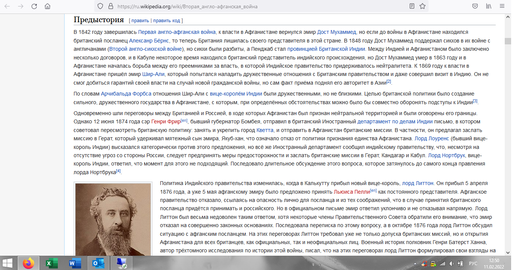Screen dimensions: 513x270
Task: Click the browser Forward arrow
Action: point(20,6)
